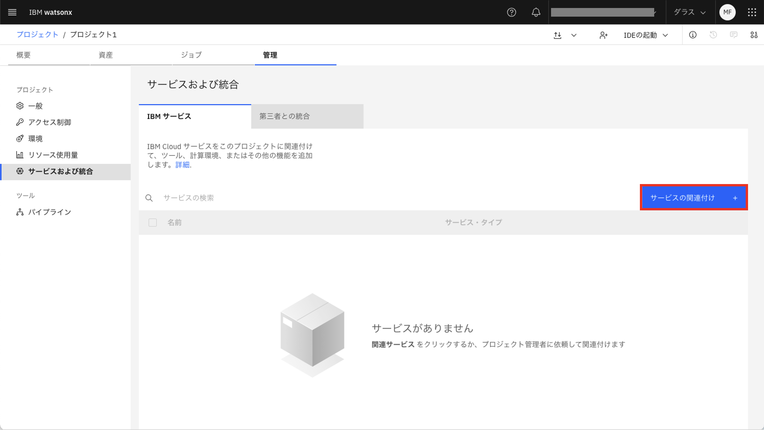Switch to the 資産 tab
764x430 pixels.
tap(106, 55)
